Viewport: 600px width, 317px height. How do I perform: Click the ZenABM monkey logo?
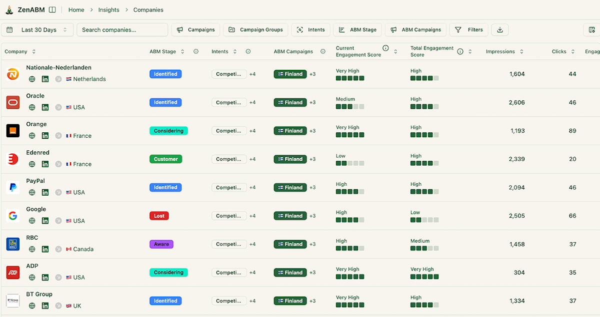(9, 9)
